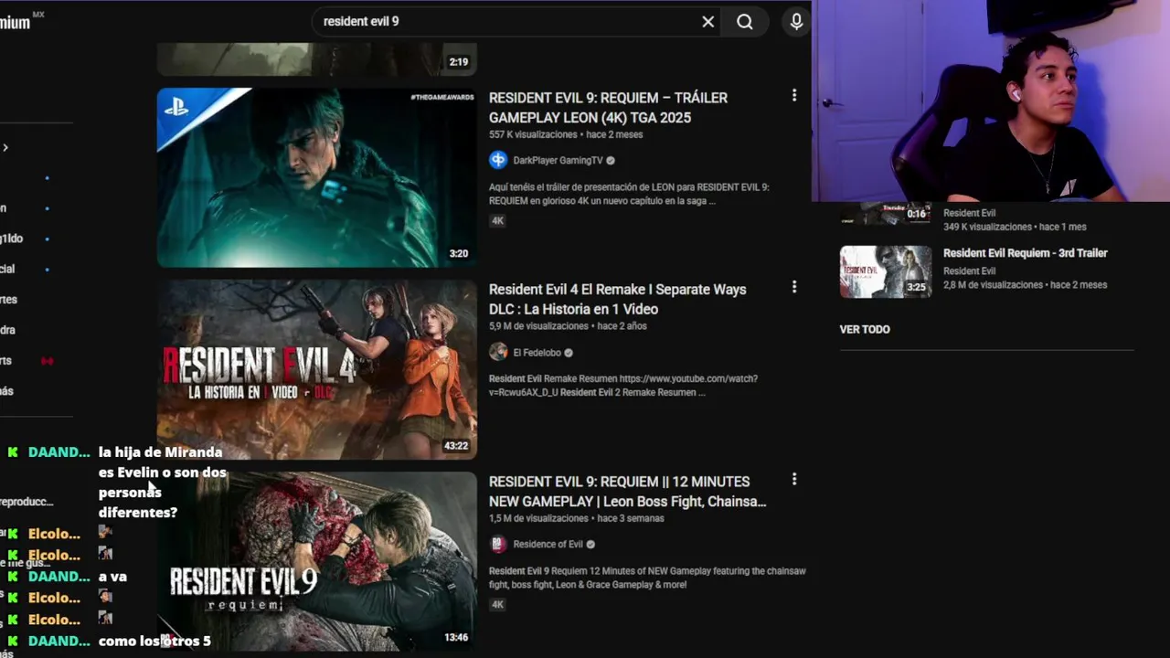Click the 4K badge under the Leon trailer description
Screen dimensions: 1170x658
pyautogui.click(x=497, y=220)
